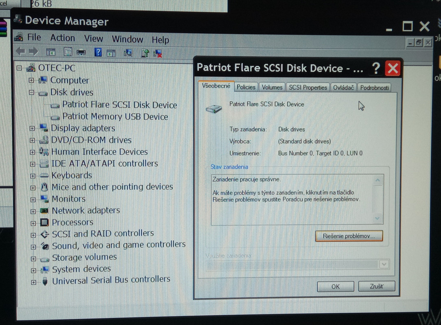Expand Universal Serial Bus controllers
Screen dimensions: 441x325
33,282
